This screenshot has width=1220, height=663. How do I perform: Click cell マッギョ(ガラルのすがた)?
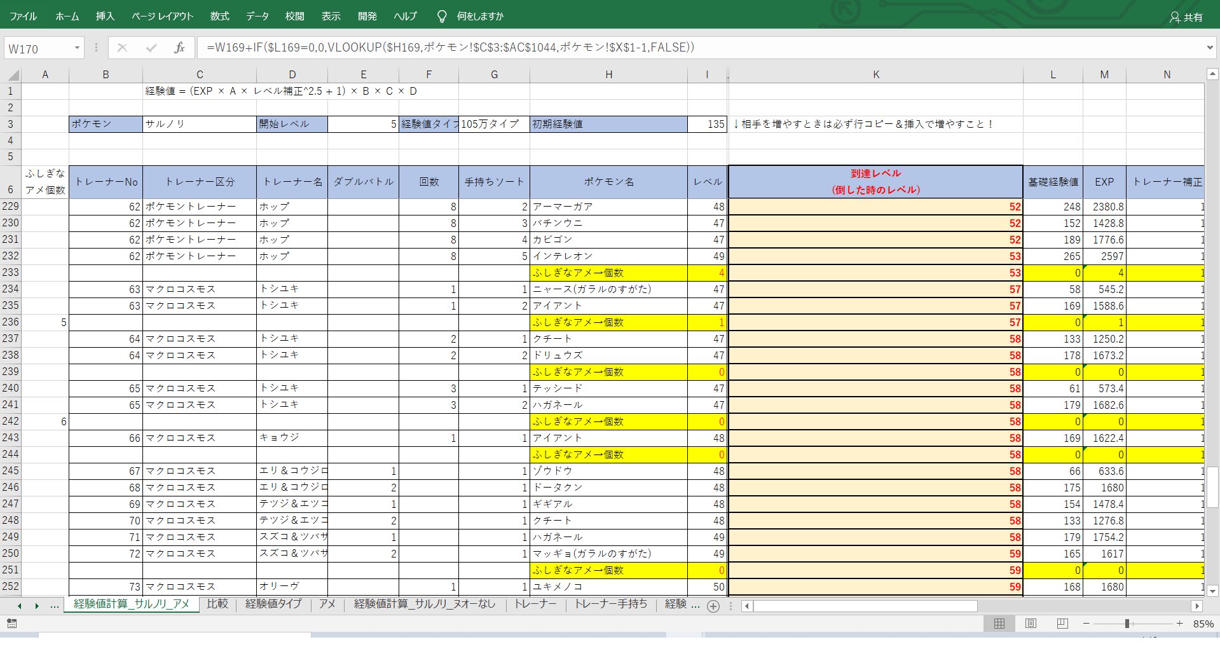tap(608, 554)
